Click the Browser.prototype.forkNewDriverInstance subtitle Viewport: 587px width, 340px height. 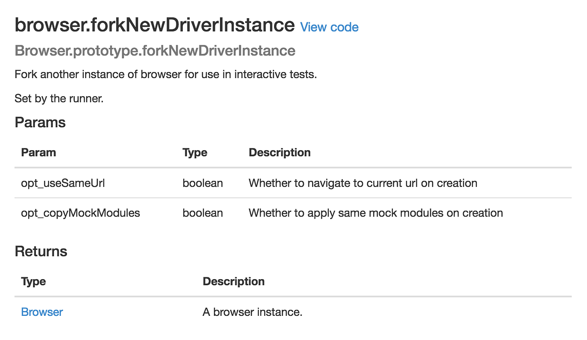pos(155,50)
